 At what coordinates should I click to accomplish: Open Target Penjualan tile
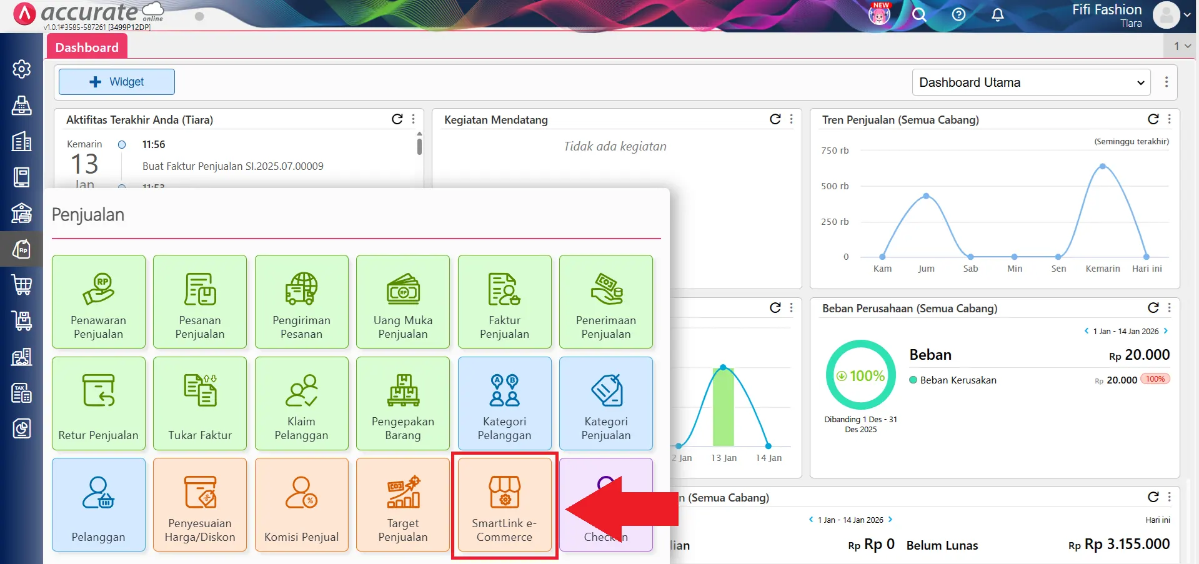point(403,505)
